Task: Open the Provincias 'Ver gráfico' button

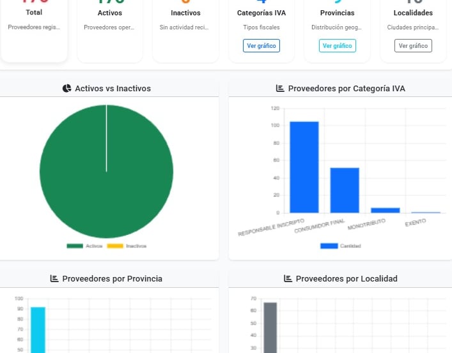Action: [x=338, y=45]
